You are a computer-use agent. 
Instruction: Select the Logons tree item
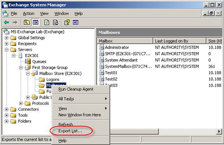[53, 79]
